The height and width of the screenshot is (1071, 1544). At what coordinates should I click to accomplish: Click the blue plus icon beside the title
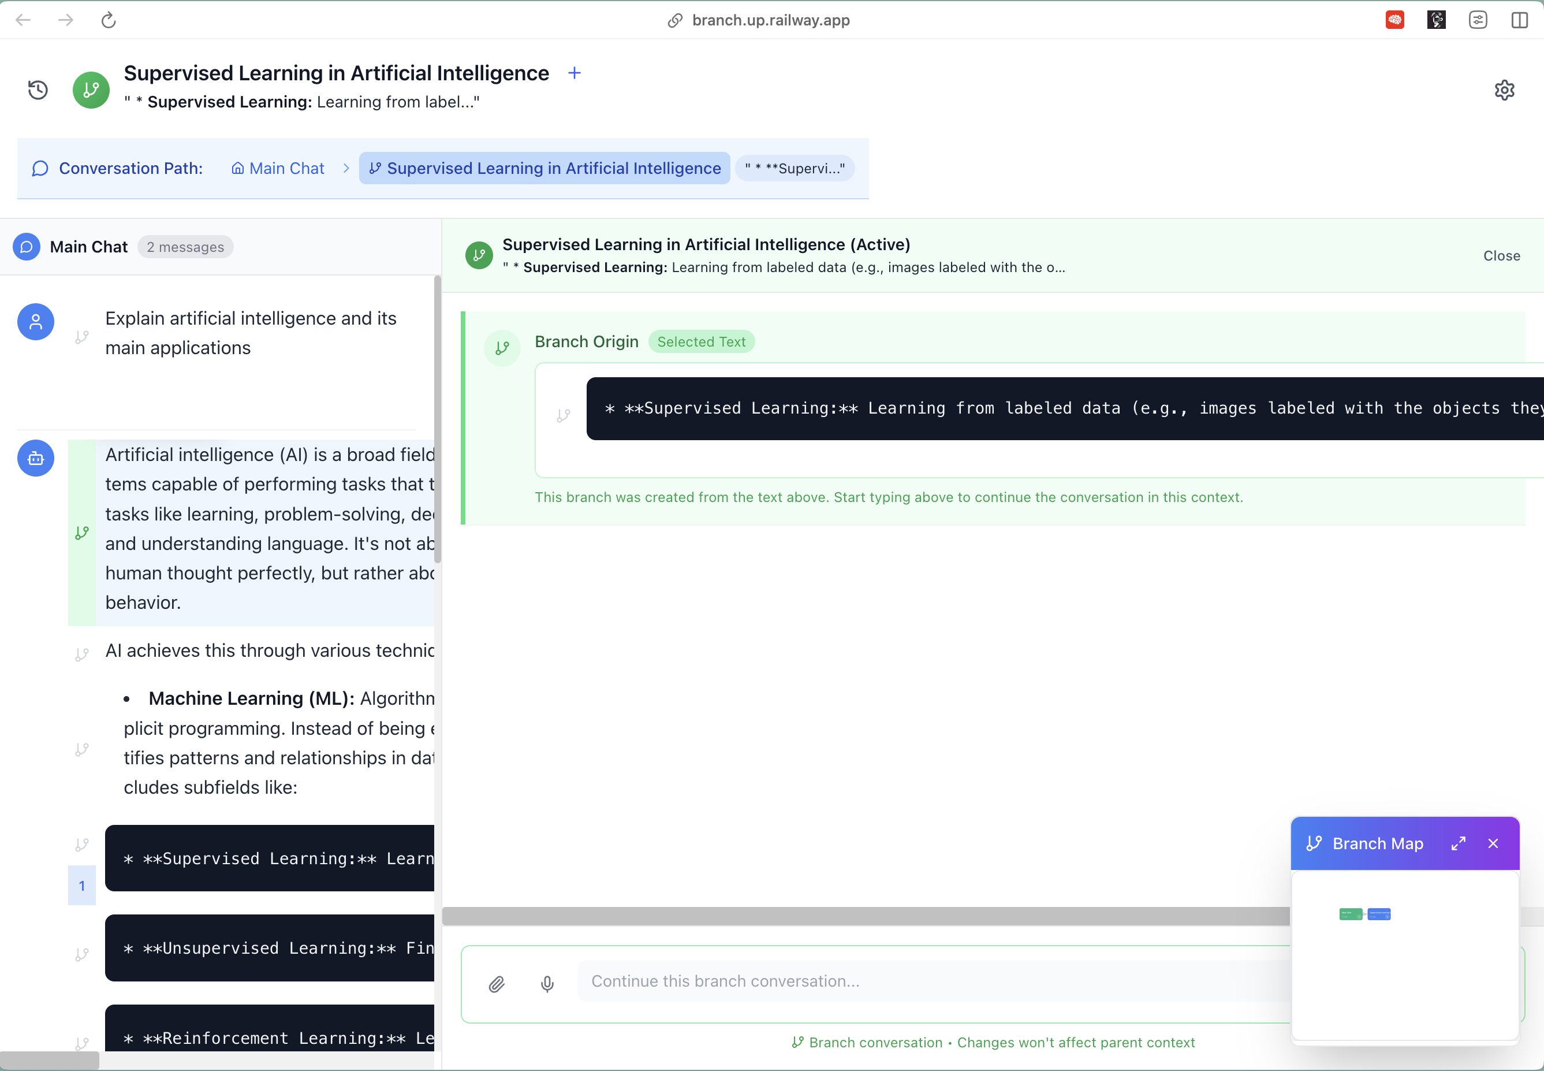[574, 72]
